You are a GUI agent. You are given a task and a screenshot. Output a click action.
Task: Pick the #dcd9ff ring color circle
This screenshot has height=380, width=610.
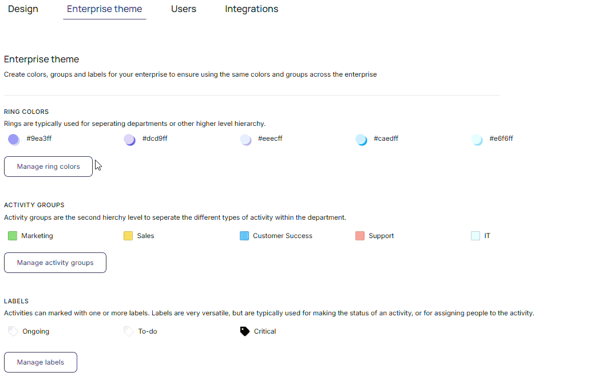[x=129, y=140]
